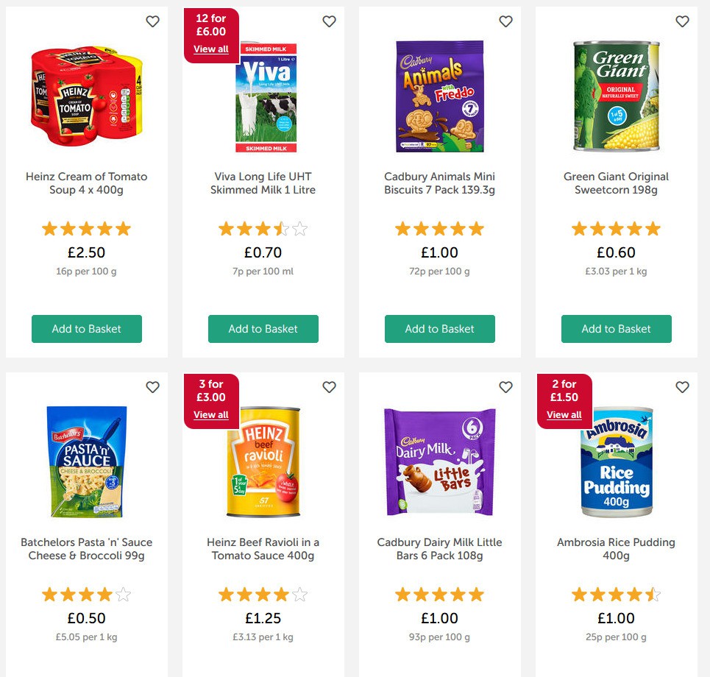This screenshot has height=677, width=710.
Task: Tap the heart on Green Giant Original Sweetcorn
Action: coord(682,21)
